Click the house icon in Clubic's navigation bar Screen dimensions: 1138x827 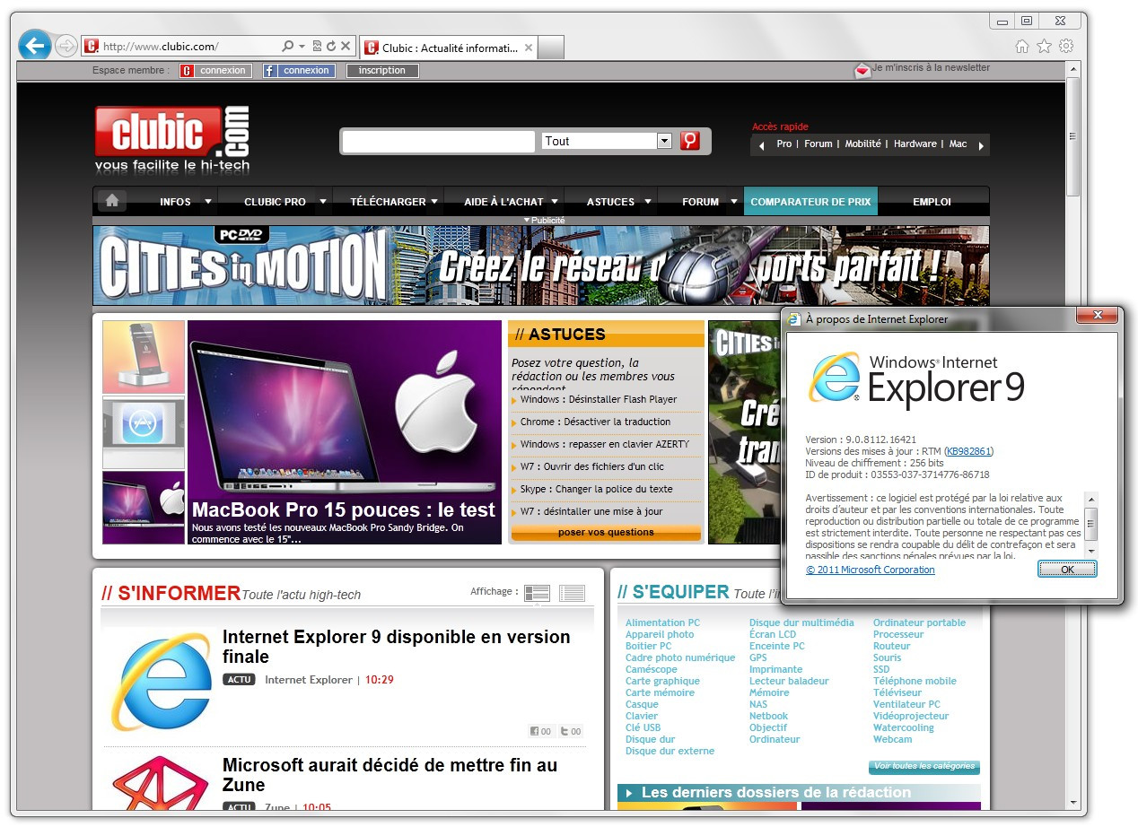point(110,201)
